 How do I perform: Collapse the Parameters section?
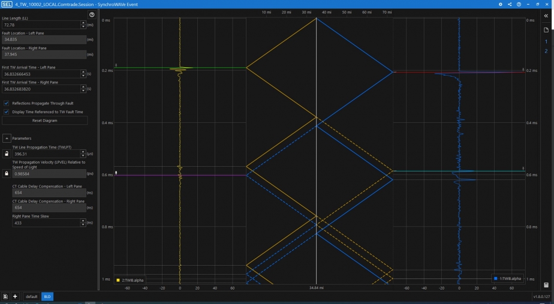[x=7, y=138]
